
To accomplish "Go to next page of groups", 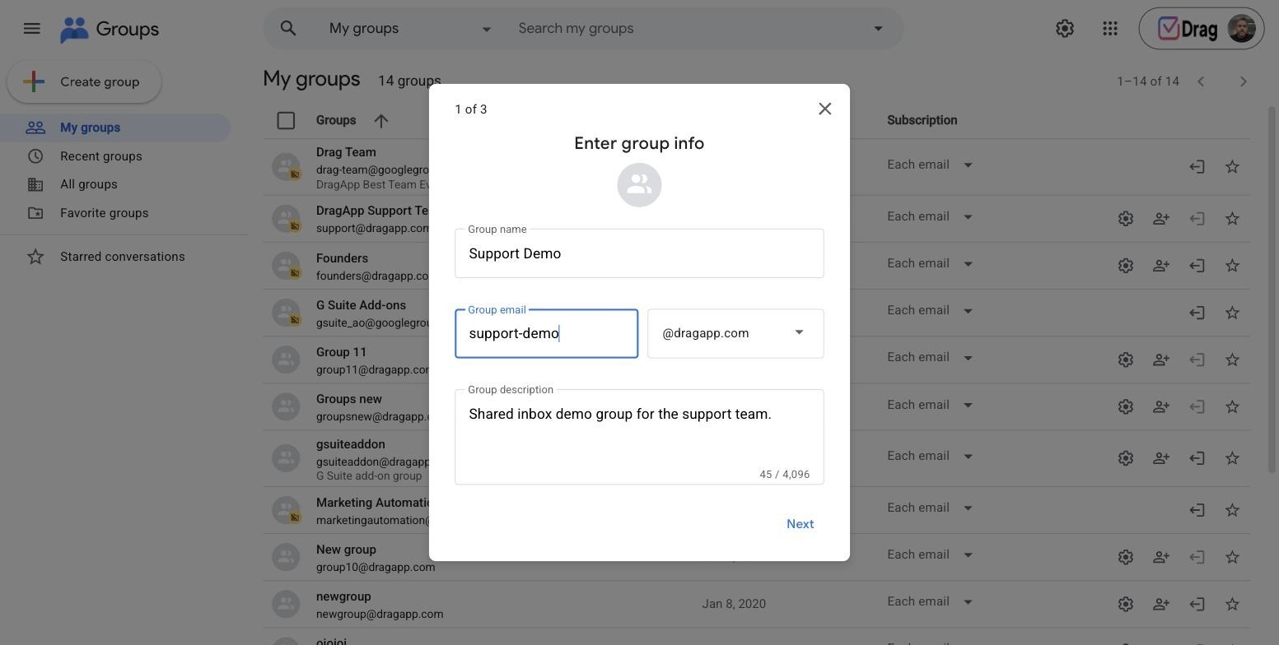I will pyautogui.click(x=1244, y=81).
